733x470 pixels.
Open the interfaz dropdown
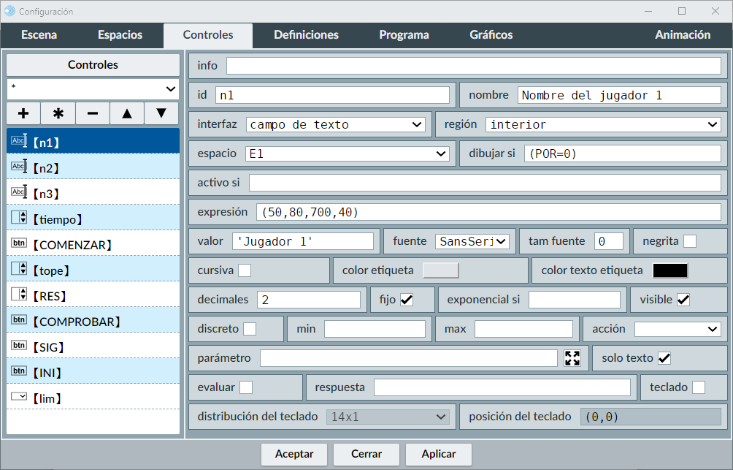(335, 124)
